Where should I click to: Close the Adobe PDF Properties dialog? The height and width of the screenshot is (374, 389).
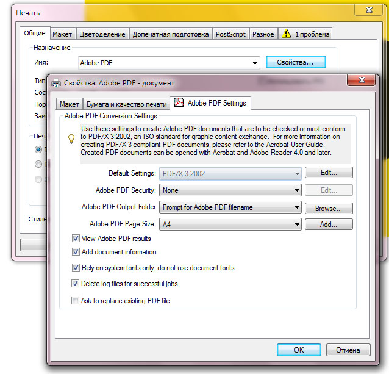pos(362,80)
